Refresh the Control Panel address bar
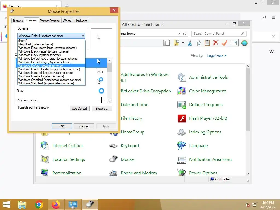Screen dimensions: 280x210 tap(185, 34)
